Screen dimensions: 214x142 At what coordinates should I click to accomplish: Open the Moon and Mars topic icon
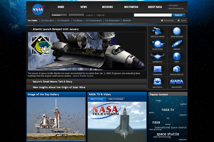tap(177, 32)
